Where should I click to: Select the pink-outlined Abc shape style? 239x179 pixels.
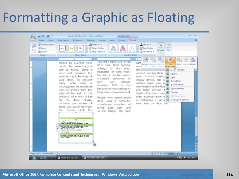click(x=81, y=48)
